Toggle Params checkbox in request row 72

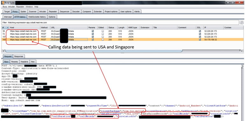click(x=93, y=34)
